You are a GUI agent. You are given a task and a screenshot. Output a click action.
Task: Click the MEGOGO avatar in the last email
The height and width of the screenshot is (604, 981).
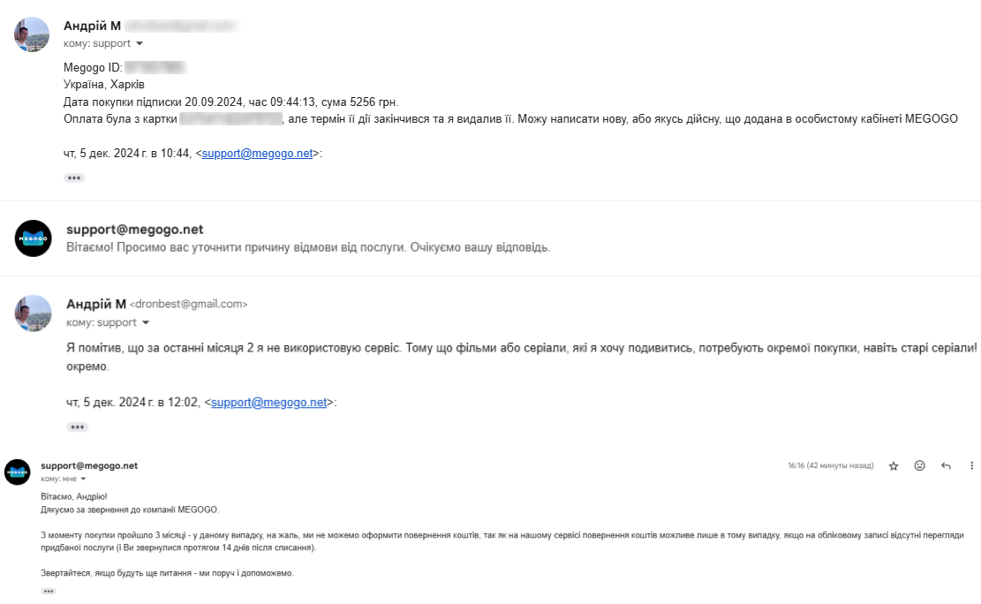(18, 472)
